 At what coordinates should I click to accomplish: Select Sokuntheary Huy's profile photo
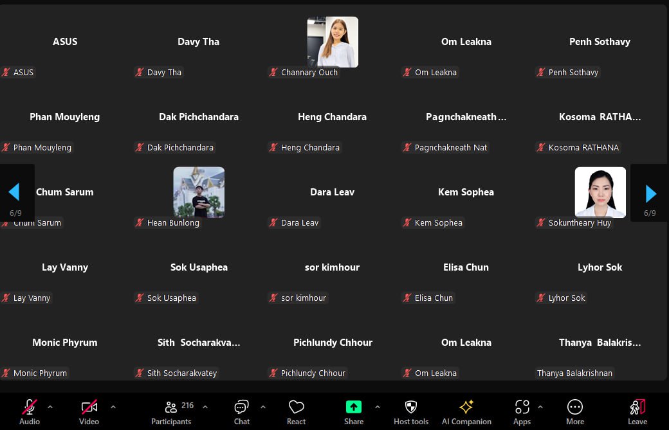click(x=600, y=192)
